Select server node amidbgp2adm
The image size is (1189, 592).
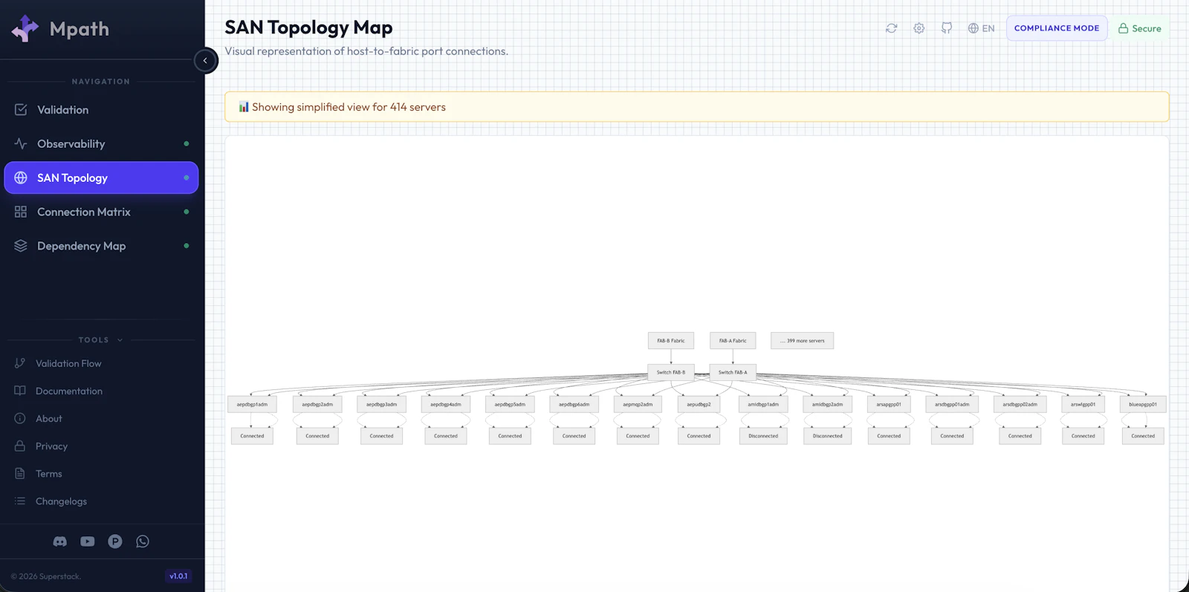827,405
